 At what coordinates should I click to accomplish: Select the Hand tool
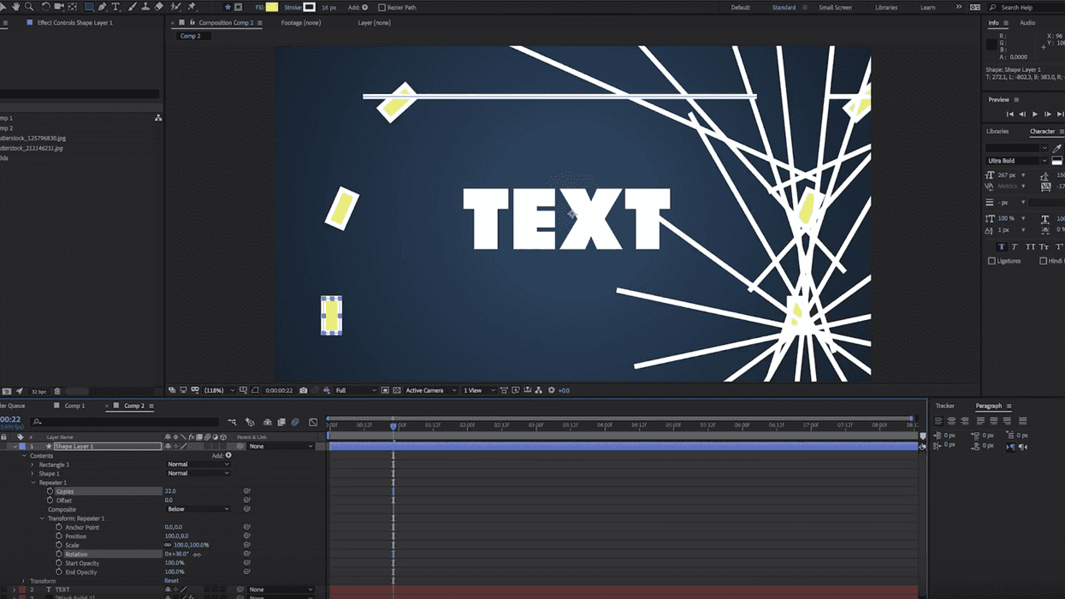pyautogui.click(x=15, y=7)
